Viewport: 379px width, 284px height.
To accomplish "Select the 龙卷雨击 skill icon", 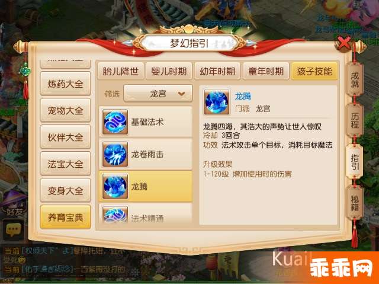I will pos(115,154).
